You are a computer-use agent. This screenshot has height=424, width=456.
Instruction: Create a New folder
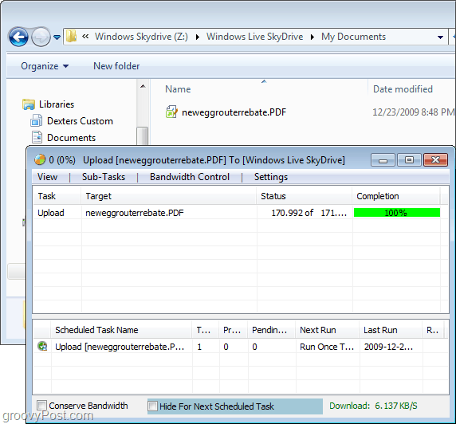click(116, 66)
